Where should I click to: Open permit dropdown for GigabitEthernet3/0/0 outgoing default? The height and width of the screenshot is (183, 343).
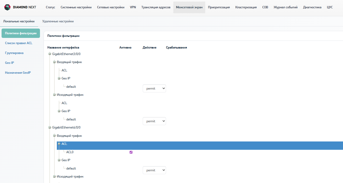point(154,121)
